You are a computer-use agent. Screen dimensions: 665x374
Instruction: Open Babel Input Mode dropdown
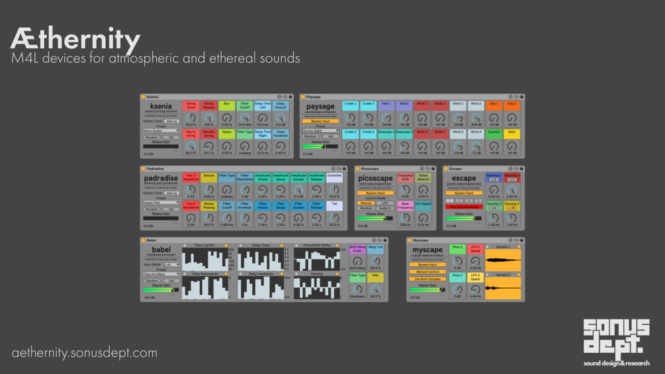pos(172,265)
